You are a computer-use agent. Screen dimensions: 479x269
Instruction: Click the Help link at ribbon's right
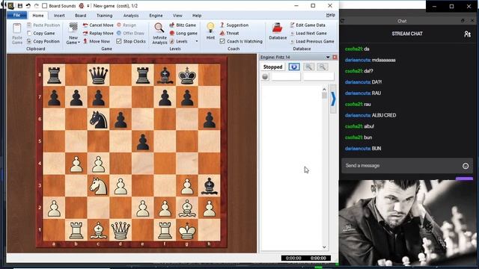click(x=331, y=15)
